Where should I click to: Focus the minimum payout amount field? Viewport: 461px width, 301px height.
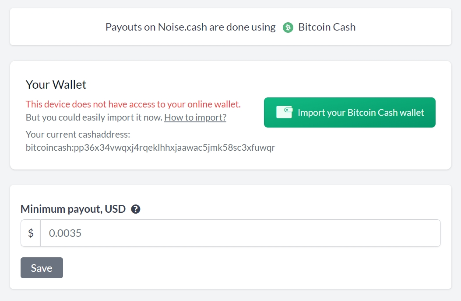[240, 233]
